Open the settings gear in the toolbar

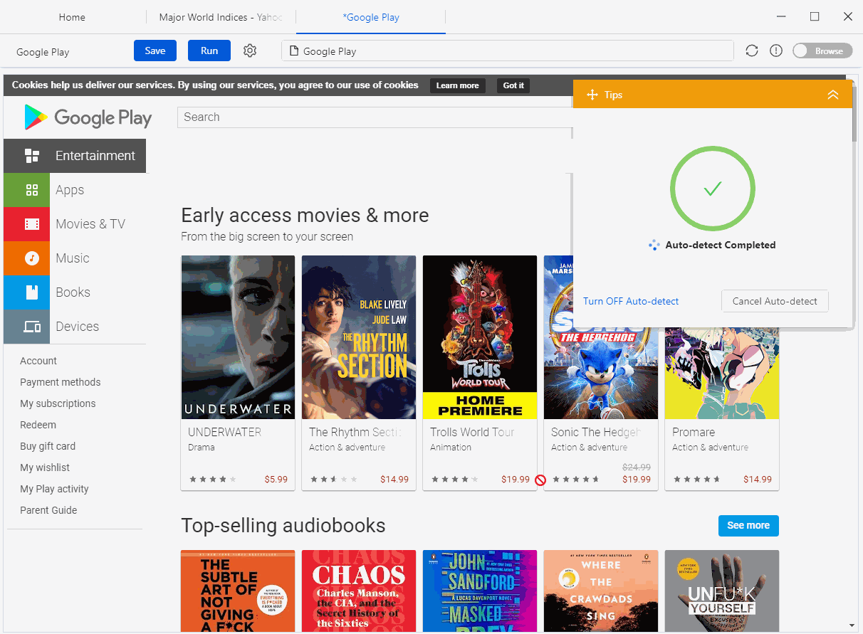250,51
